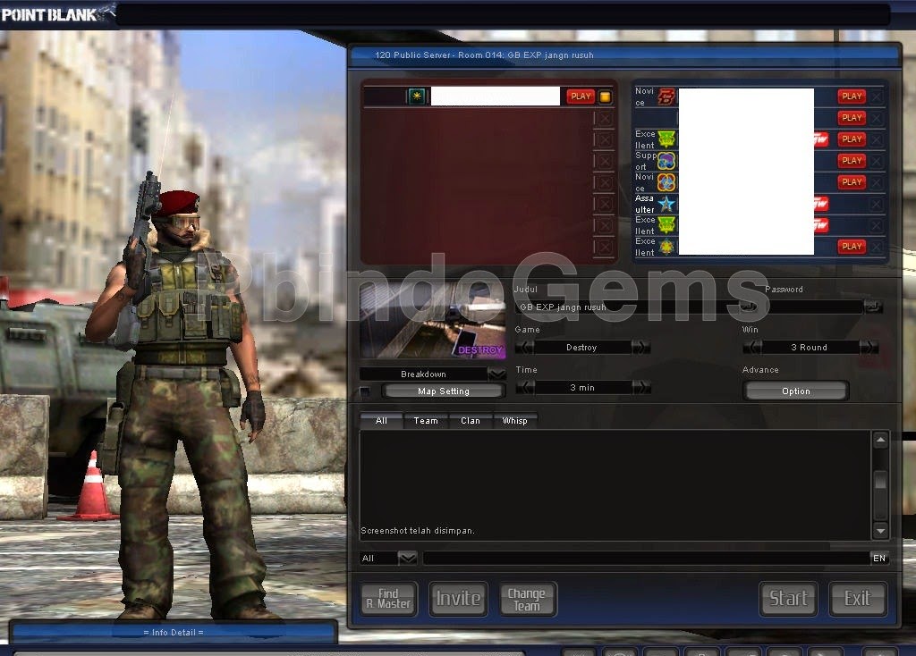Toggle the X slot box on the gold star Excellent row

pos(876,247)
